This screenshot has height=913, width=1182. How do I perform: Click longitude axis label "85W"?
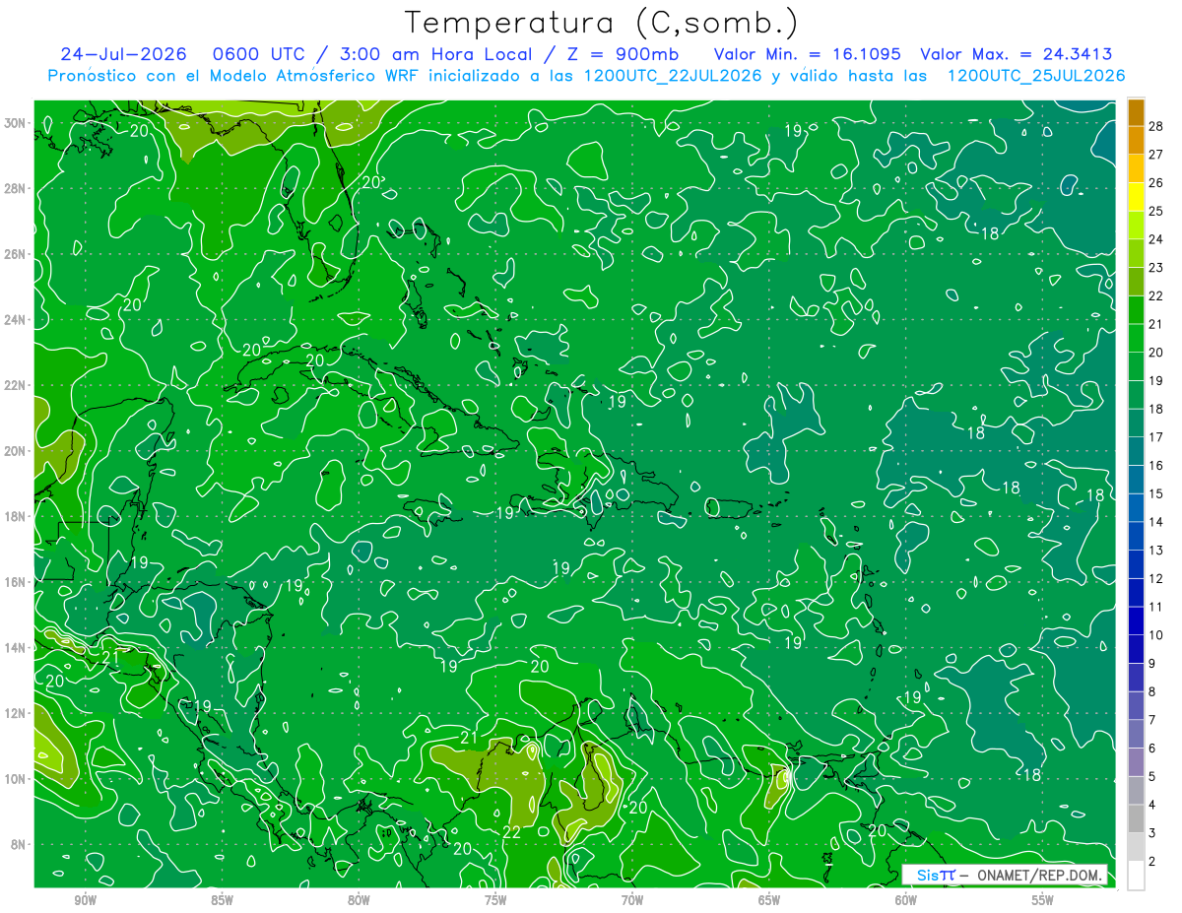point(222,900)
